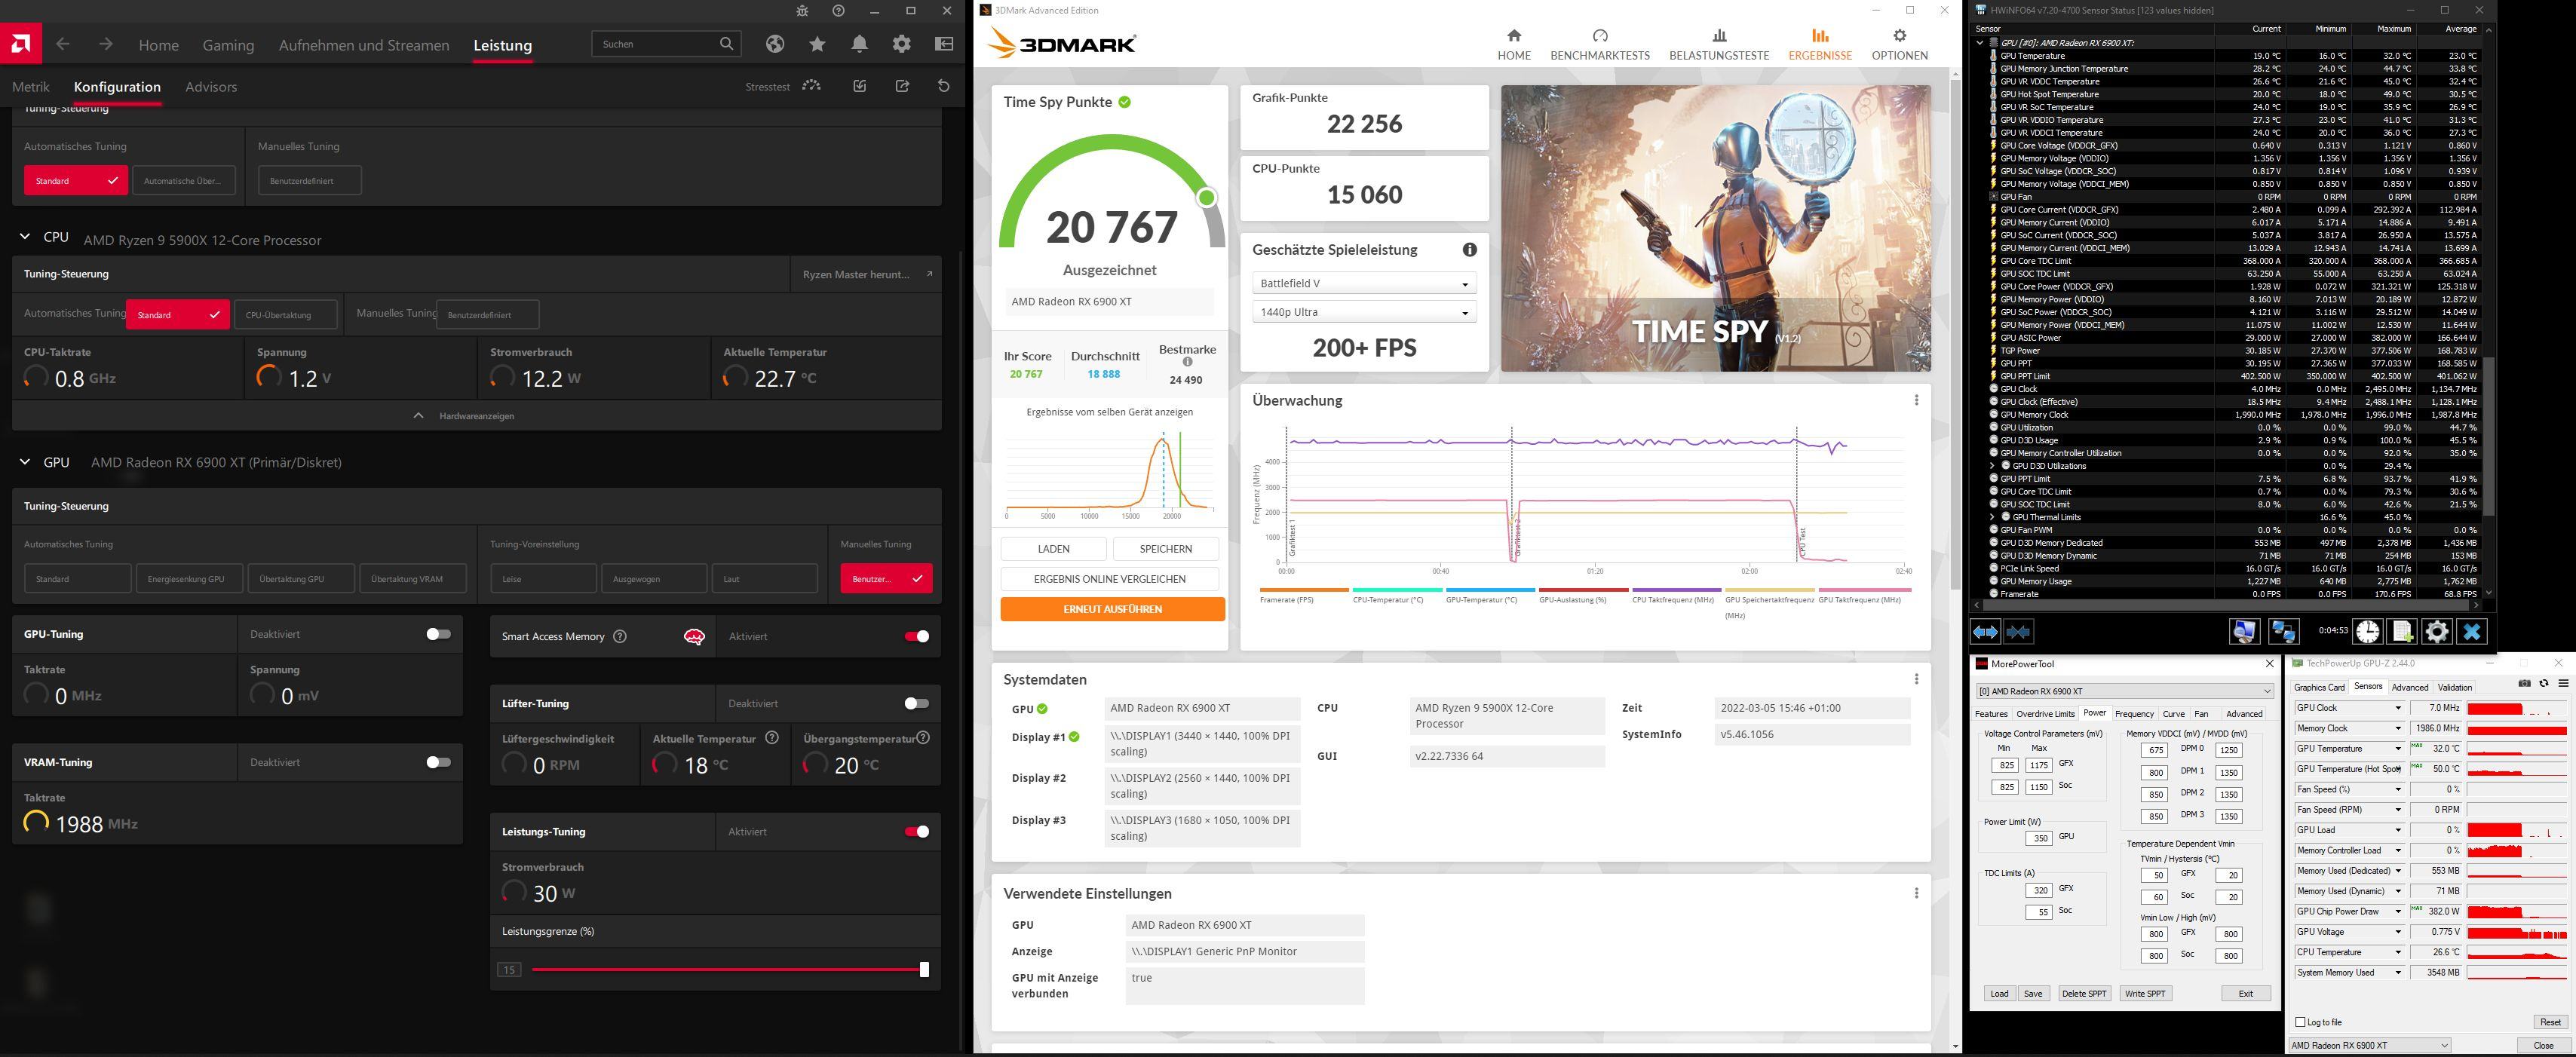Open 3DMark BENCHMARKTESTS tab
Screen dimensions: 2576x1057
(x=1600, y=44)
